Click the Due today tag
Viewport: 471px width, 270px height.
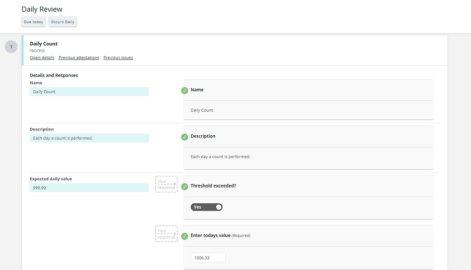click(x=33, y=22)
